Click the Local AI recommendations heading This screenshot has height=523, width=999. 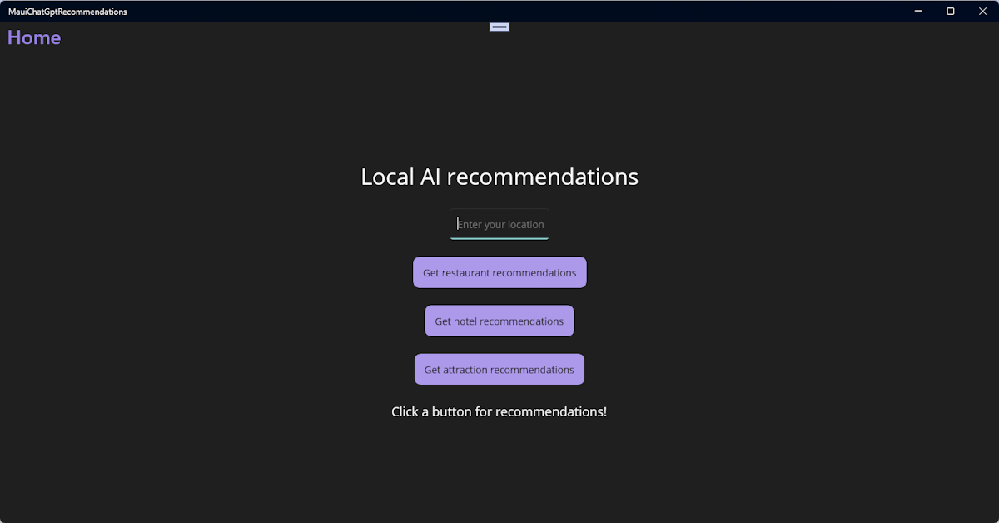pyautogui.click(x=499, y=176)
